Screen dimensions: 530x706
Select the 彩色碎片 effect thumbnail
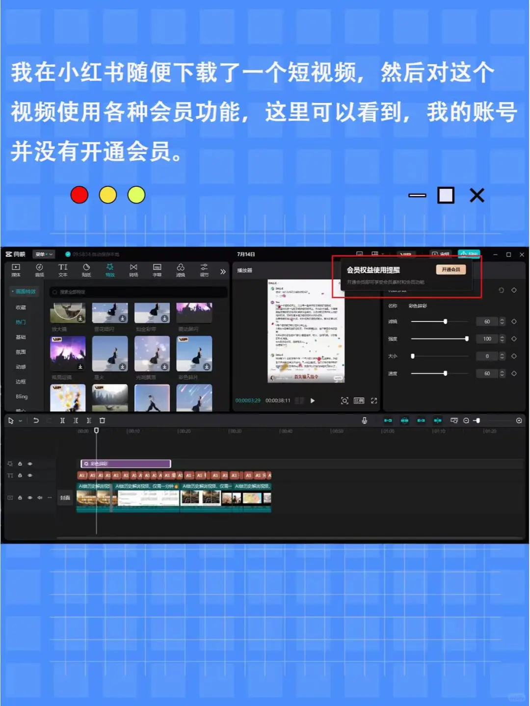point(194,353)
